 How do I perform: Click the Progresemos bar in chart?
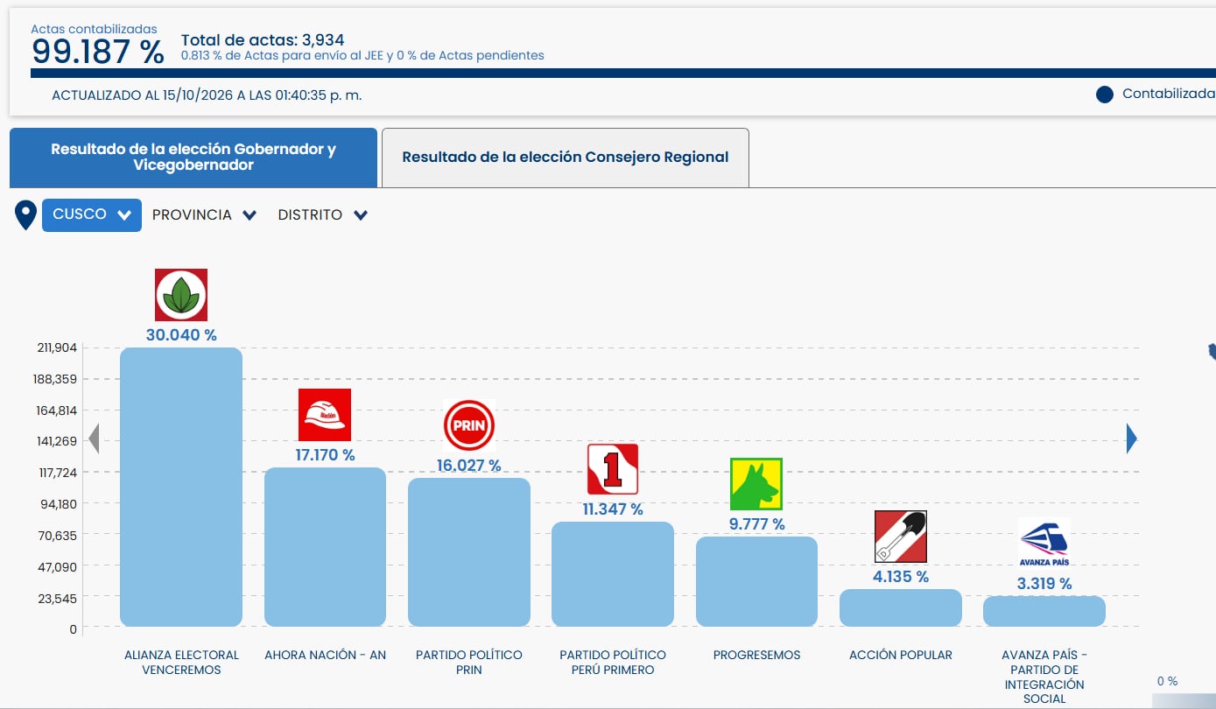[756, 581]
